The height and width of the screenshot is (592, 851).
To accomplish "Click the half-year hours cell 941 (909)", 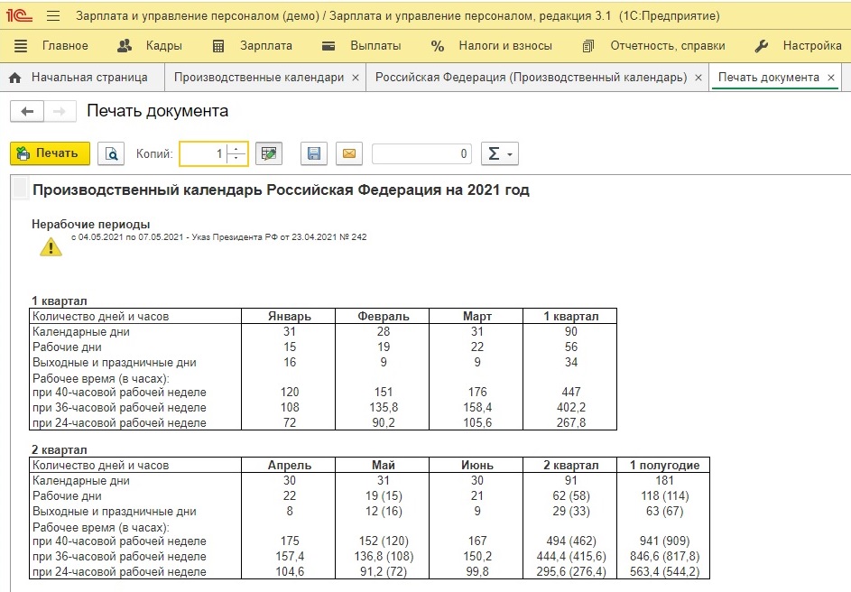I will click(664, 541).
